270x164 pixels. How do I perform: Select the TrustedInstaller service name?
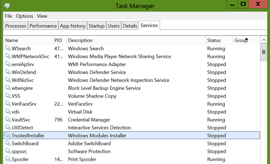point(28,136)
